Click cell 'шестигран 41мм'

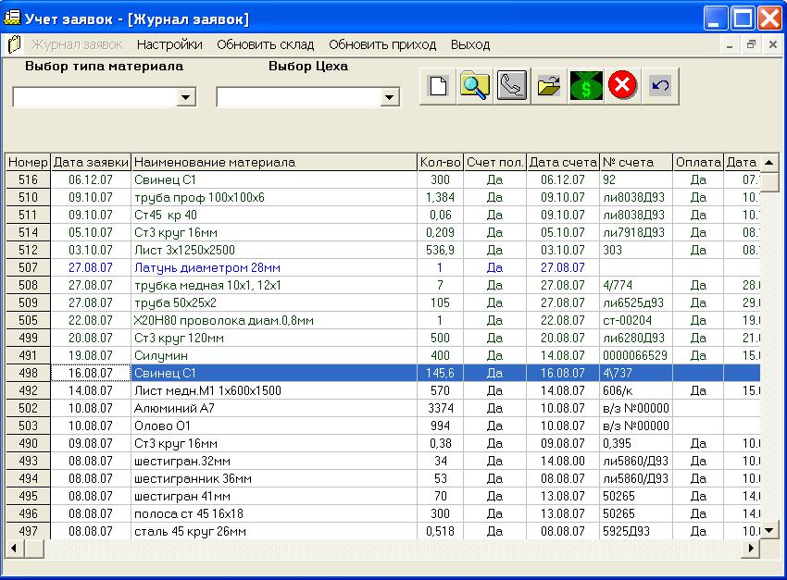(274, 496)
